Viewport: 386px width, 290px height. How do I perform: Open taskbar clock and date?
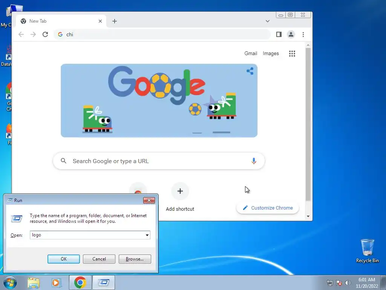(x=367, y=282)
